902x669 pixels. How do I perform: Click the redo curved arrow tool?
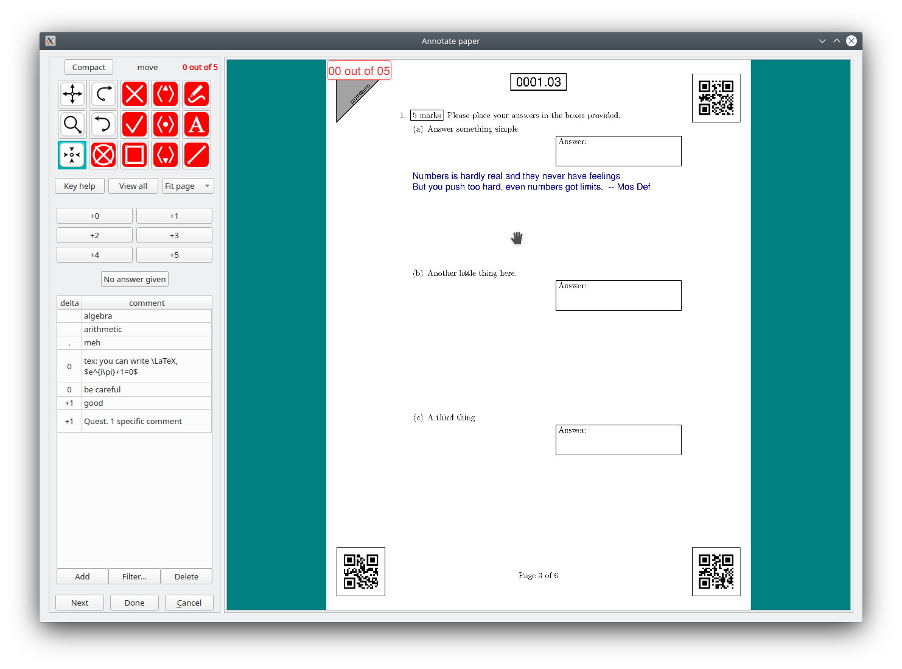(x=103, y=94)
